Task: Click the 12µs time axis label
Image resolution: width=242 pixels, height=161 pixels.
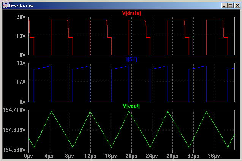Action: pyautogui.click(x=90, y=156)
